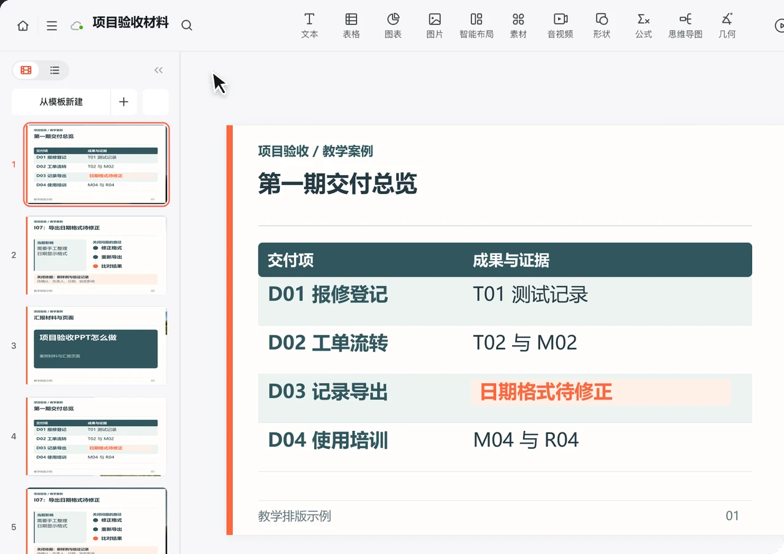The height and width of the screenshot is (554, 784).
Task: Check the cloud sync status icon
Action: (x=77, y=26)
